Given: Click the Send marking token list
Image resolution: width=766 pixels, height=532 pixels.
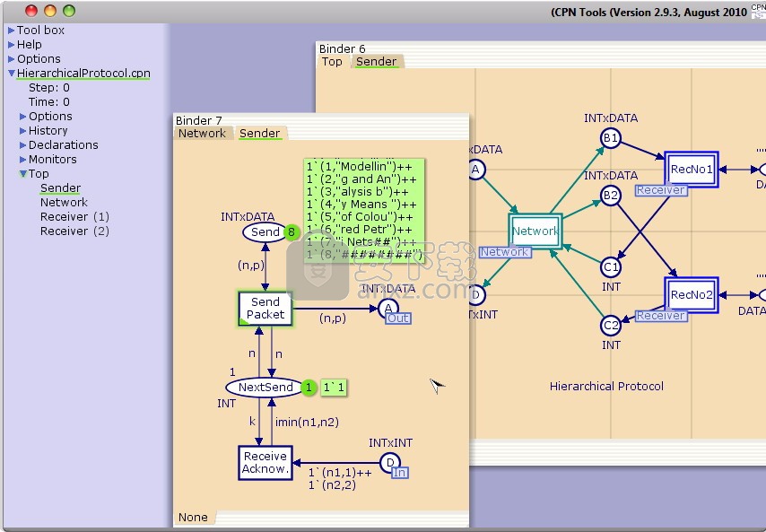Looking at the screenshot, I should click(364, 211).
